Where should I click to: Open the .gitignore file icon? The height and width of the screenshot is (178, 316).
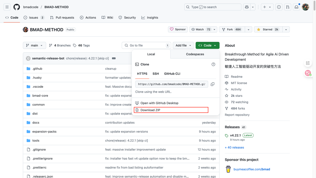28,149
